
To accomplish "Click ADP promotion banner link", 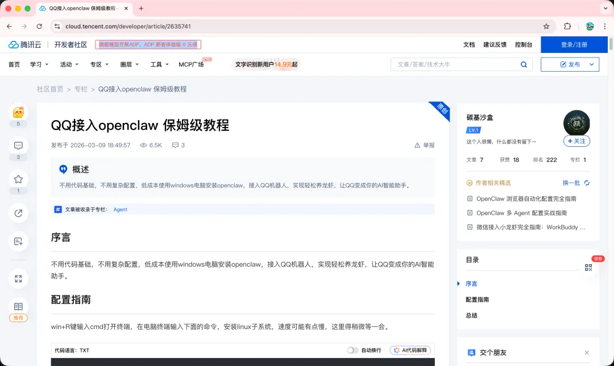I will point(148,44).
